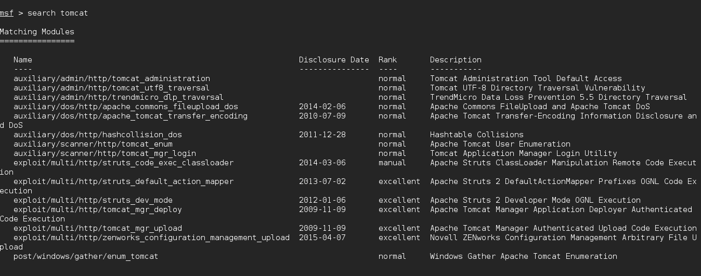The height and width of the screenshot is (276, 701).
Task: Click the 'Rank' column header
Action: click(387, 60)
